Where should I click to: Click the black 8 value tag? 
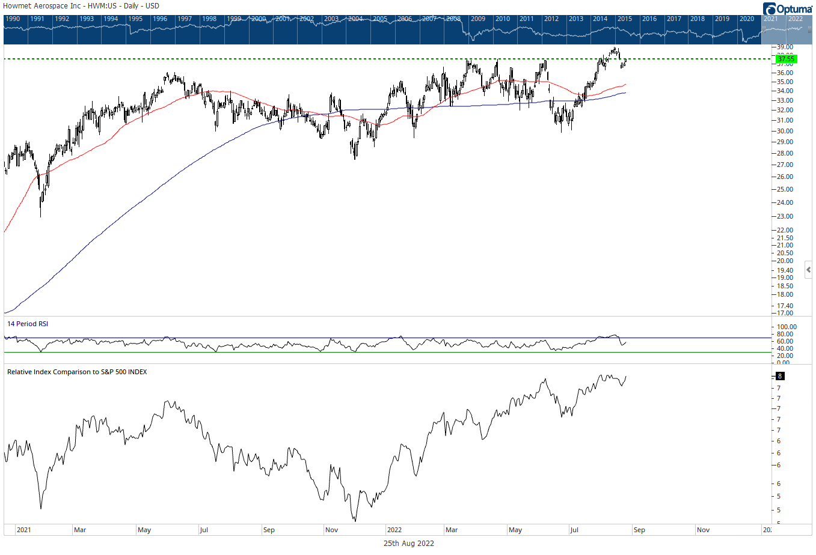780,376
